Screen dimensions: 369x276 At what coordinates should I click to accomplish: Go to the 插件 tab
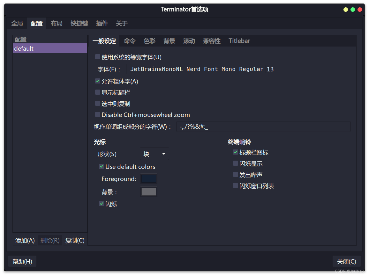click(x=102, y=24)
